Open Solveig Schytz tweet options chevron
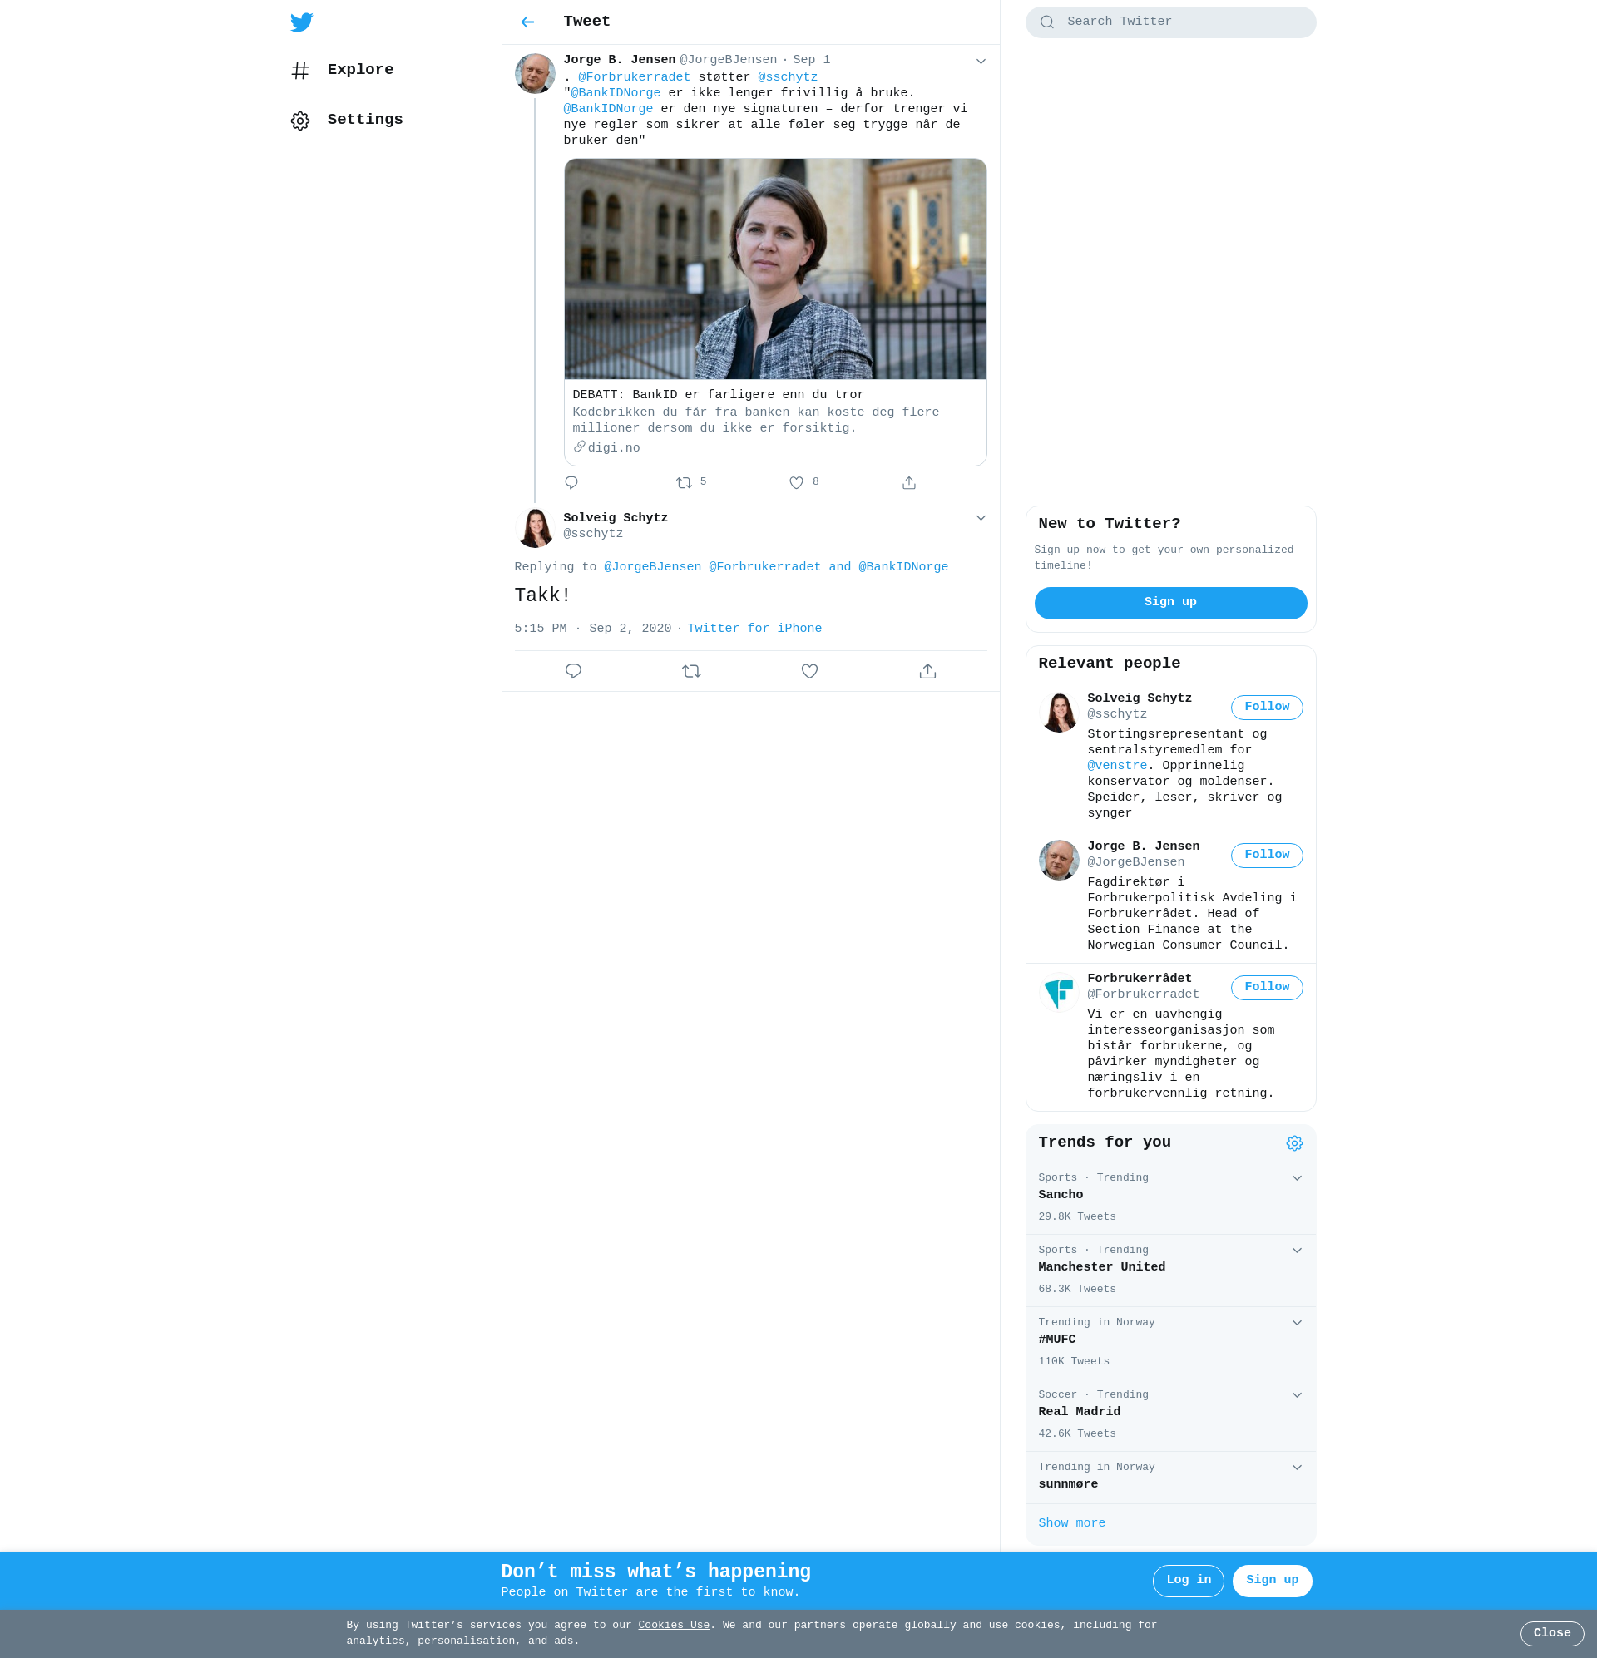 980,518
